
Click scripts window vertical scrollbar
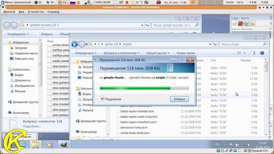(265, 97)
